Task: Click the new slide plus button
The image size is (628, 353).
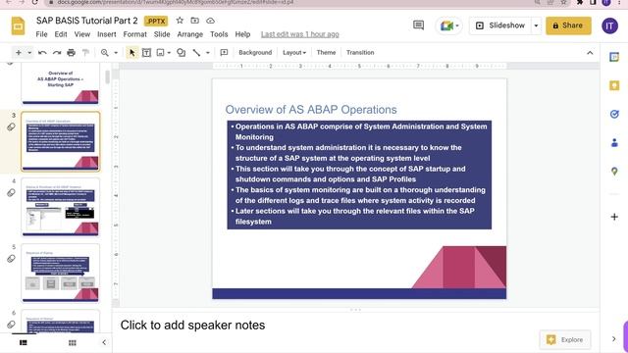Action: point(19,52)
